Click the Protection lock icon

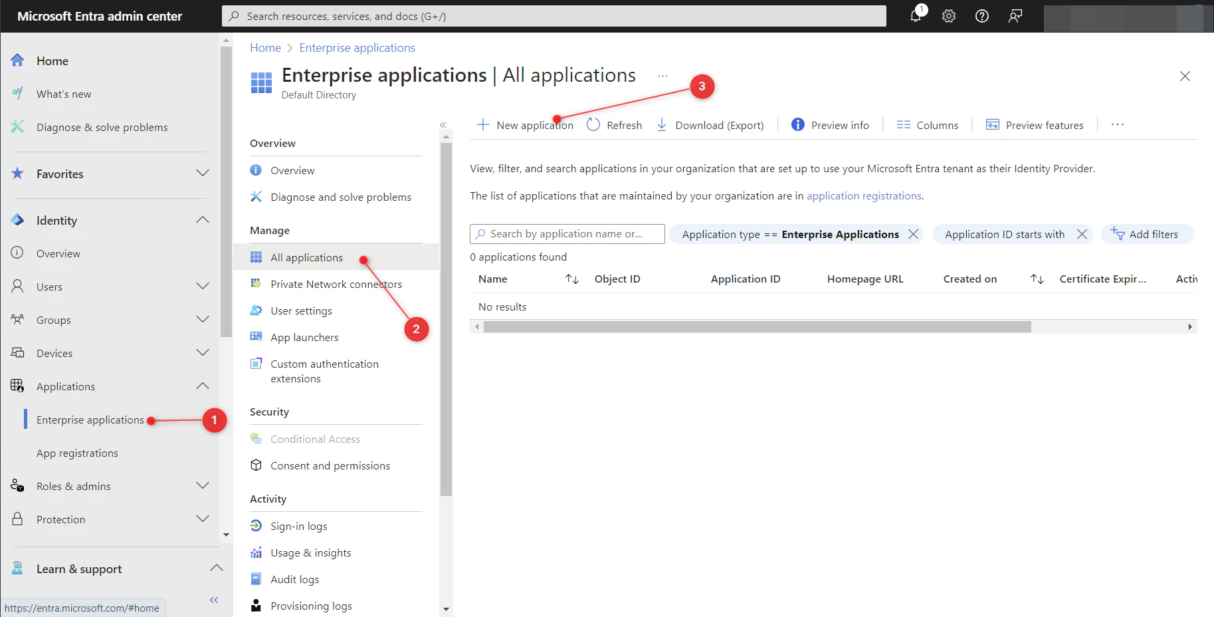click(18, 519)
